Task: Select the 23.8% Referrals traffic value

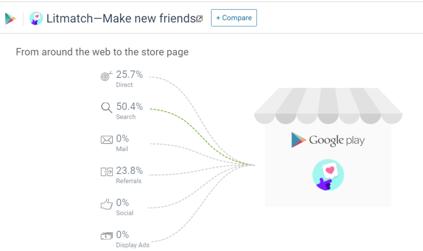Action: point(129,171)
